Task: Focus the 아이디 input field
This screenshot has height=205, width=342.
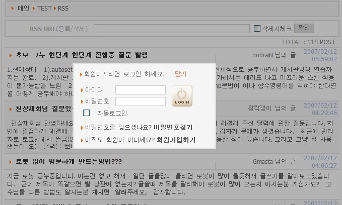Action: 140,90
